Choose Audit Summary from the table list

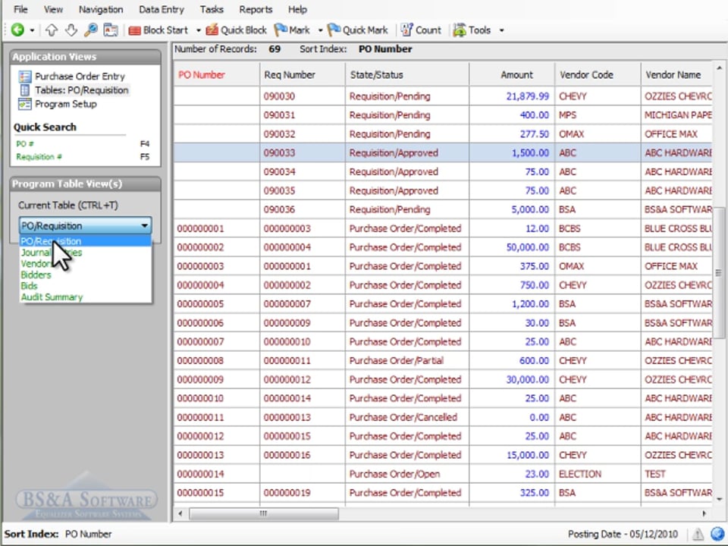coord(52,297)
